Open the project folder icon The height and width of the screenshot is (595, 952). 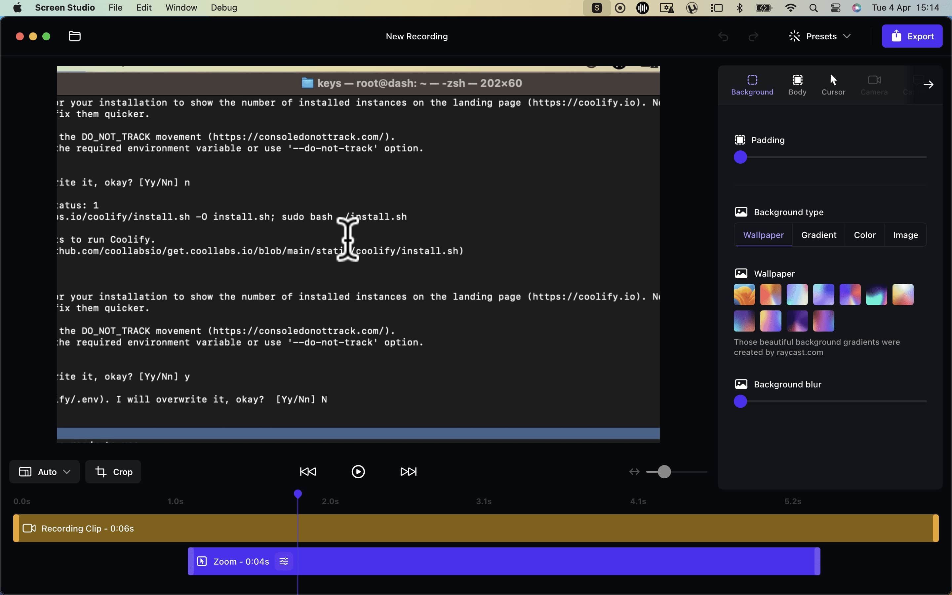(74, 36)
